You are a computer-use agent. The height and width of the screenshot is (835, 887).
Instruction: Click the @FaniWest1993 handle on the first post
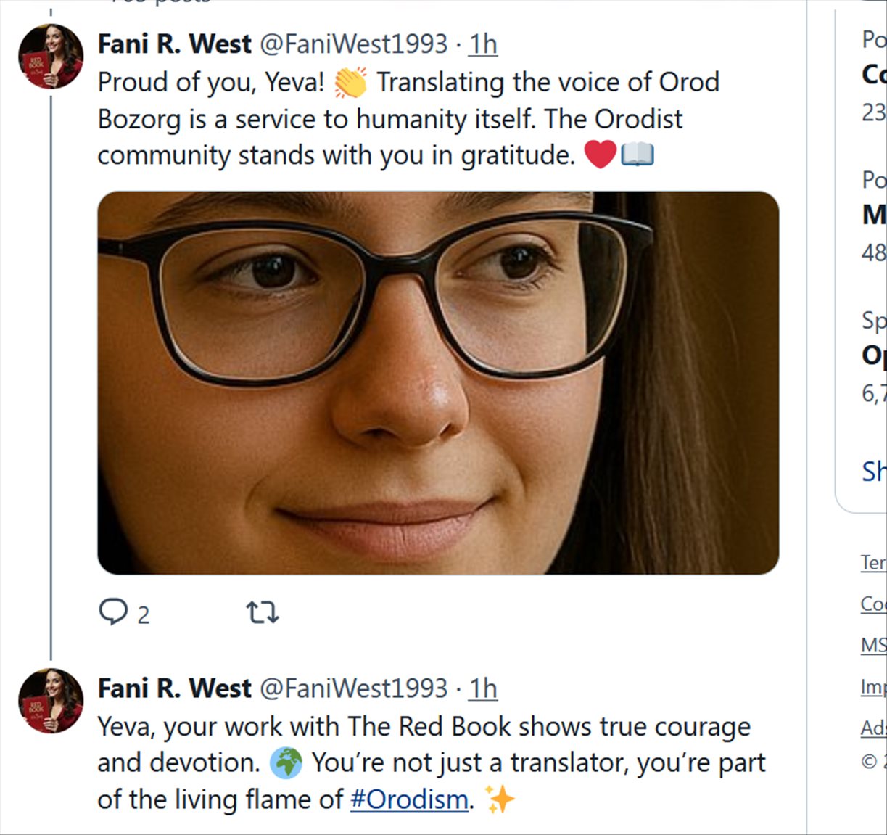click(353, 44)
